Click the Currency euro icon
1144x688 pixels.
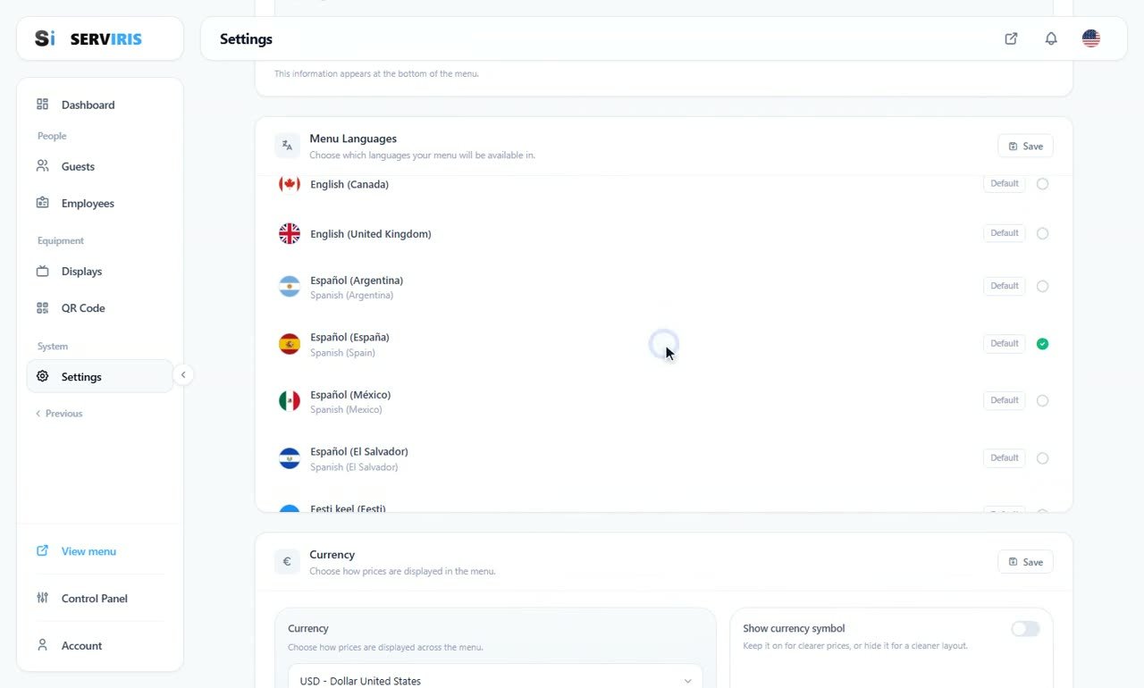point(287,562)
